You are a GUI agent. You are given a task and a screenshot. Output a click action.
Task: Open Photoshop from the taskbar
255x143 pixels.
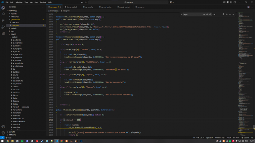[x=81, y=141]
